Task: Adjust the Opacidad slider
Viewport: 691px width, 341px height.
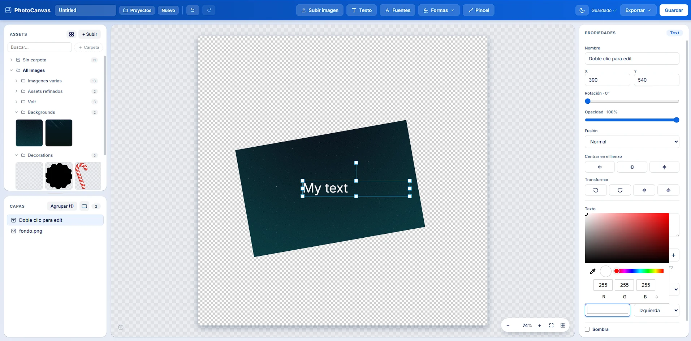Action: (x=632, y=120)
